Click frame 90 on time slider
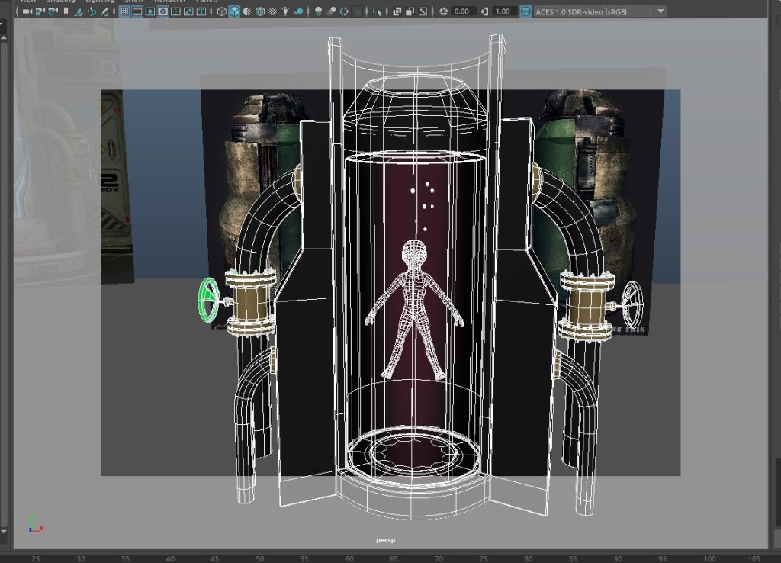The width and height of the screenshot is (781, 563). tap(618, 558)
